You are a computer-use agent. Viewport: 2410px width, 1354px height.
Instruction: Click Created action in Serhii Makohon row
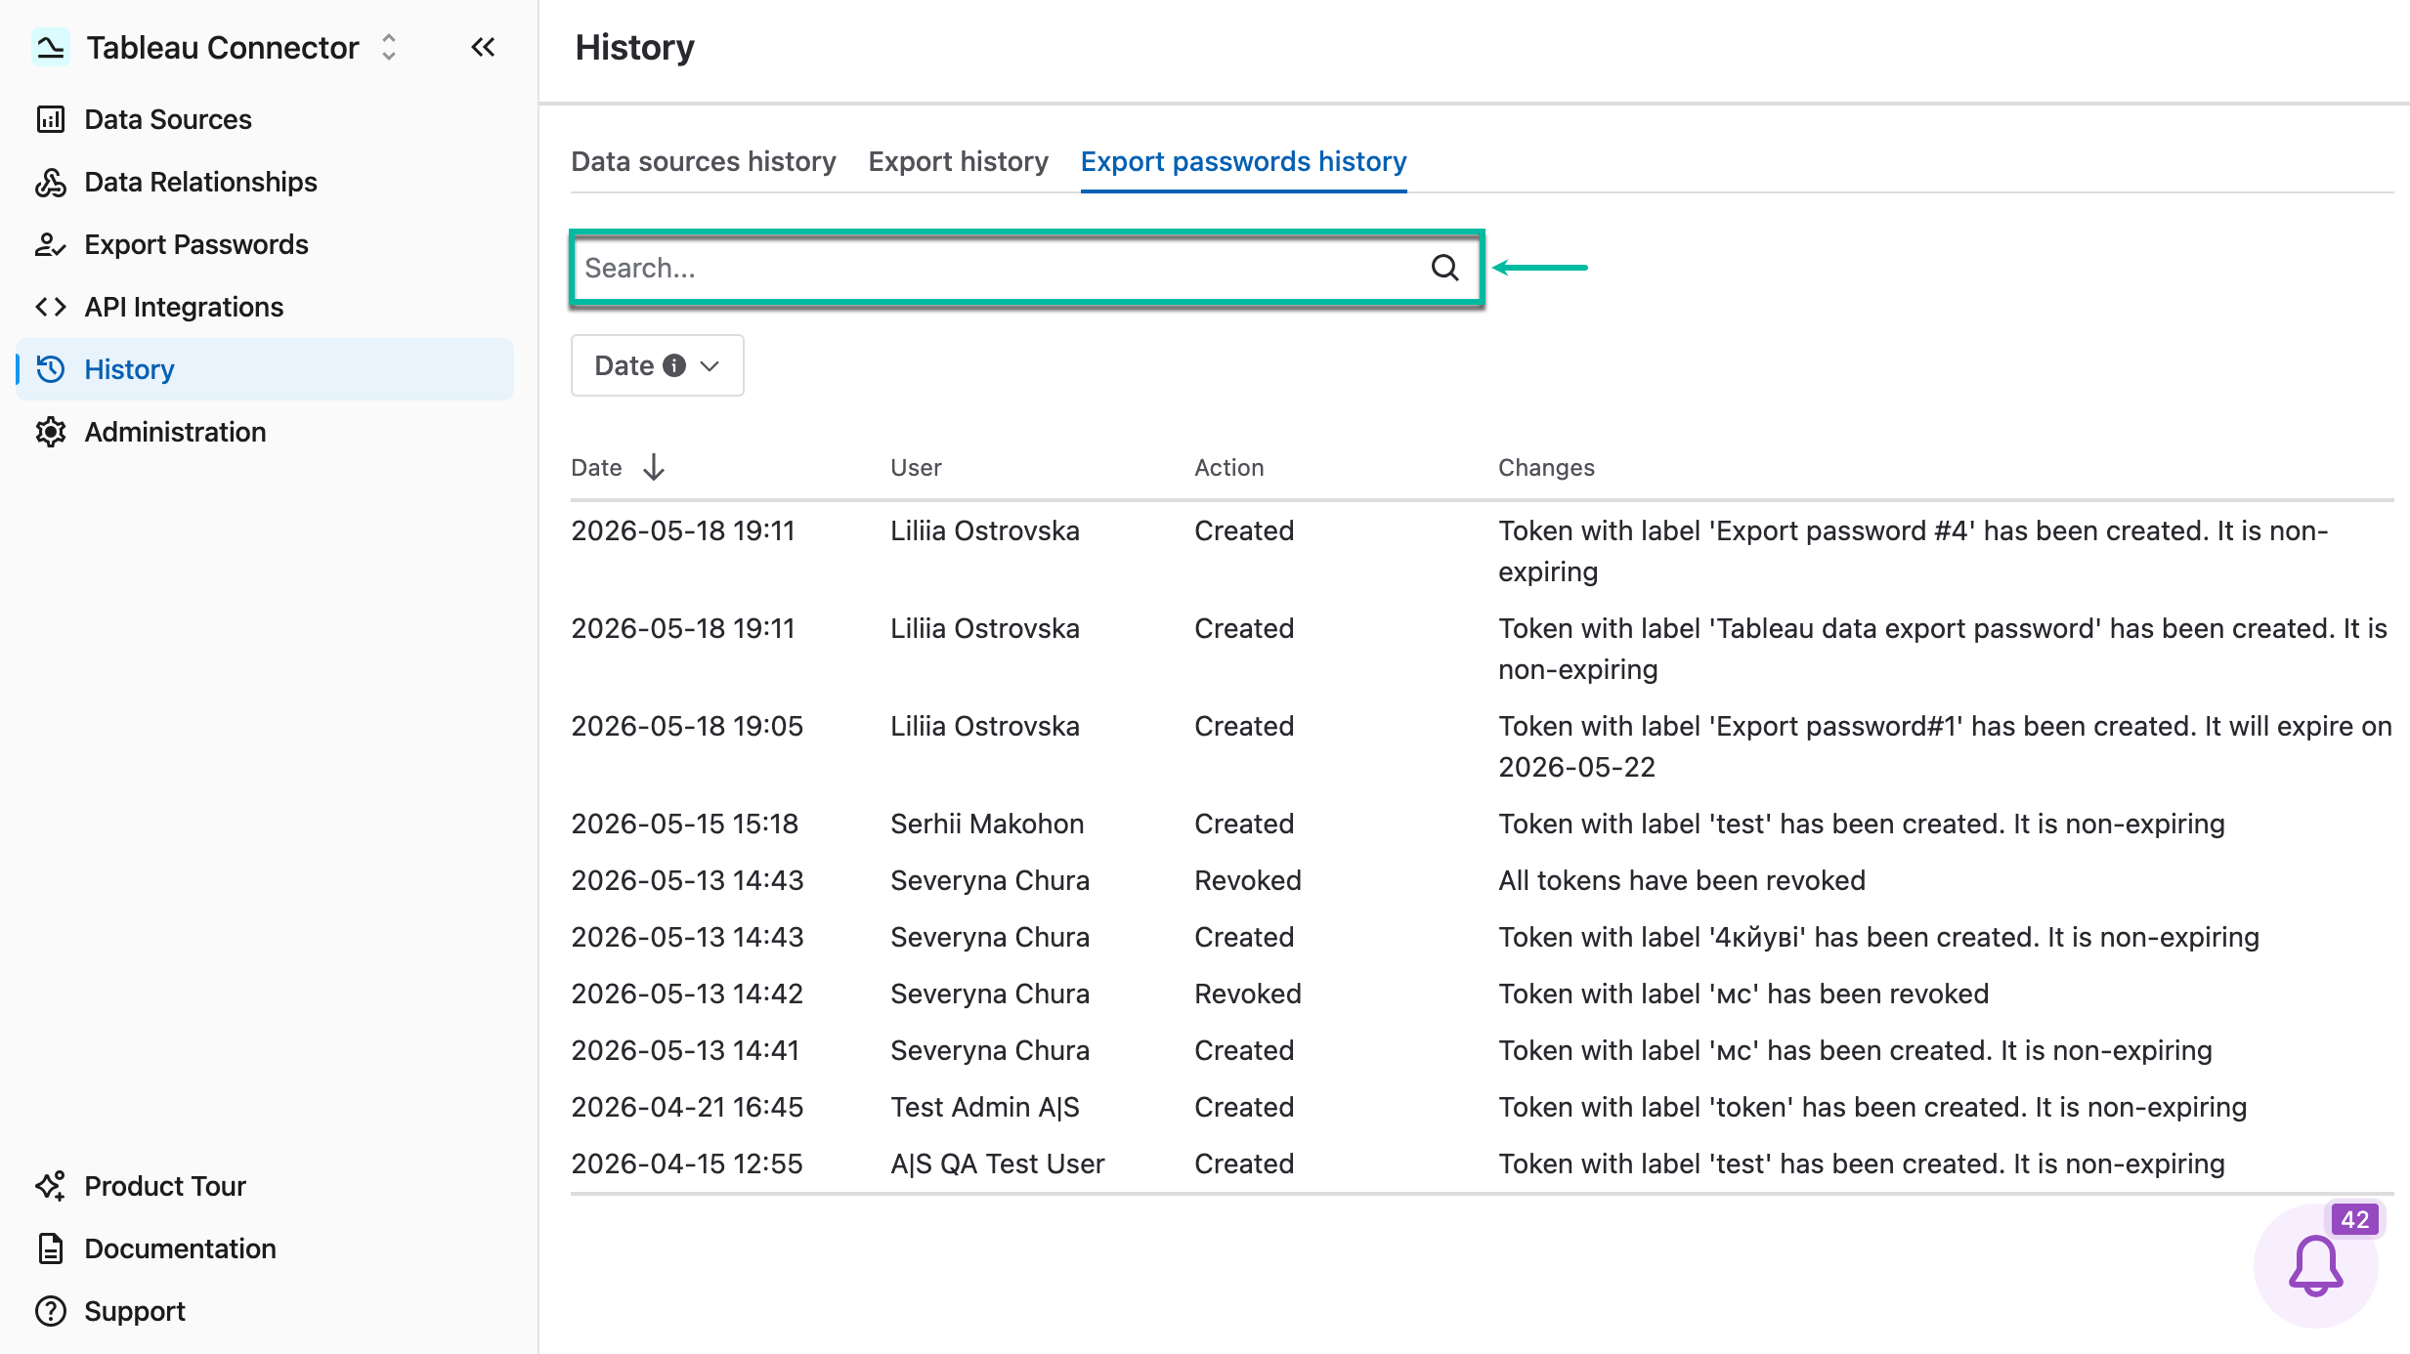pos(1244,824)
